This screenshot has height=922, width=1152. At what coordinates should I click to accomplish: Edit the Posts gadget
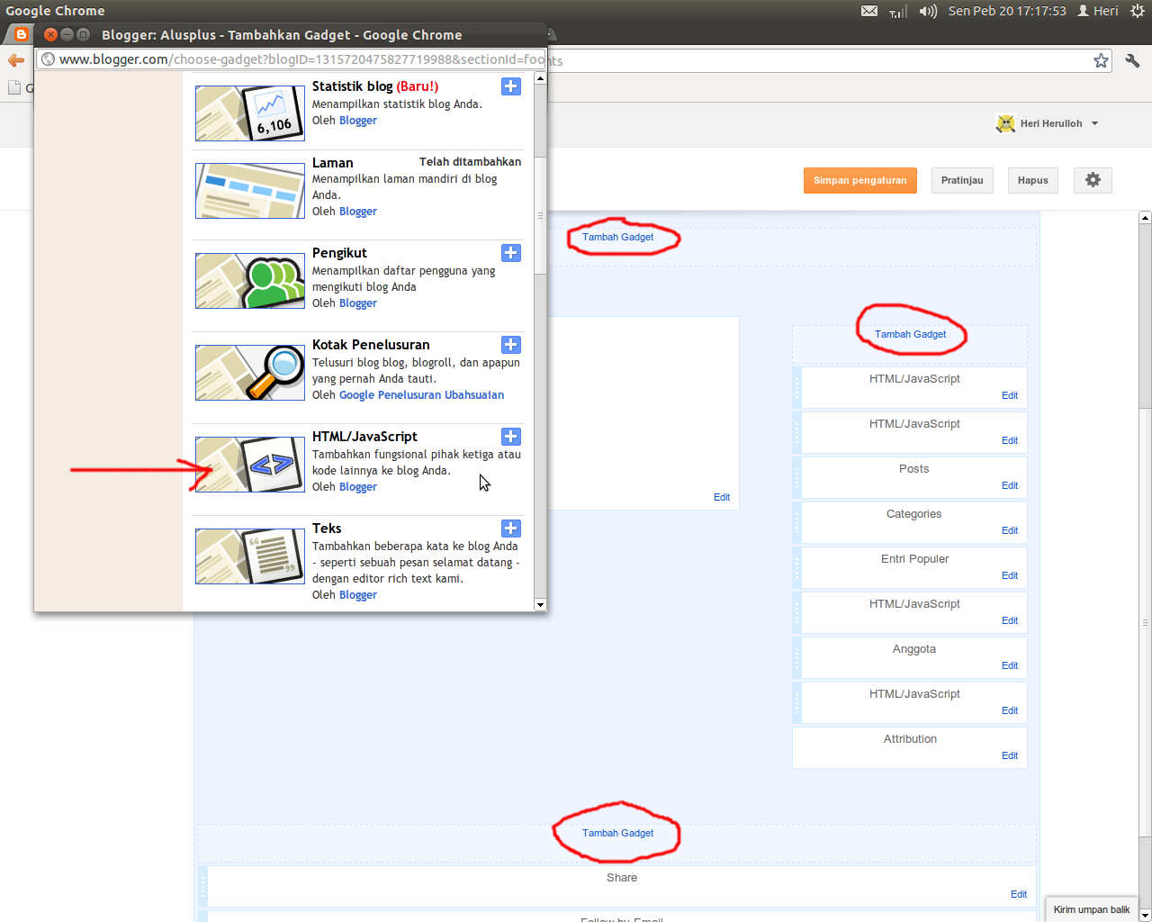pos(1010,485)
